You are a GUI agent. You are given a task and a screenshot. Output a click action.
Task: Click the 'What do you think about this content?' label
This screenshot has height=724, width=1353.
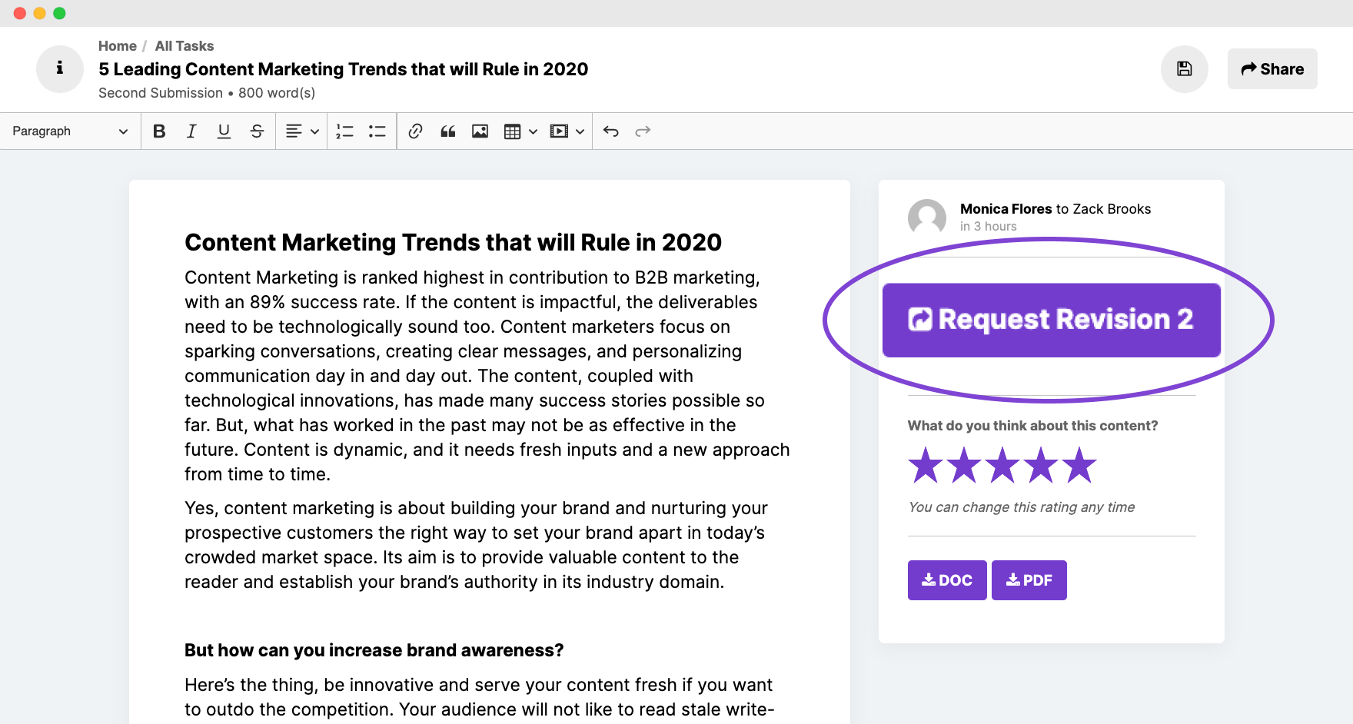tap(1032, 426)
